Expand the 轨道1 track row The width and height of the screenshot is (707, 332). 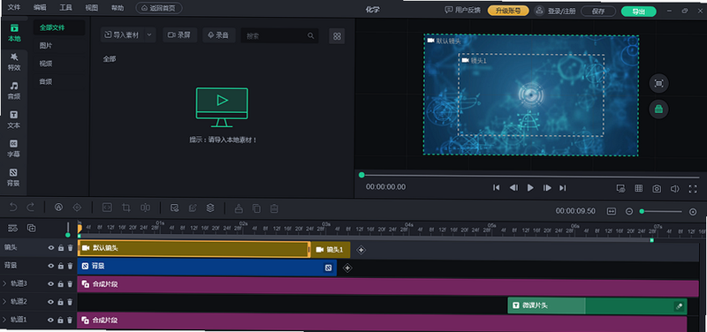pos(4,321)
